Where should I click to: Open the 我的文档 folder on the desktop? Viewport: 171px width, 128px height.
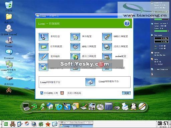click(x=9, y=19)
